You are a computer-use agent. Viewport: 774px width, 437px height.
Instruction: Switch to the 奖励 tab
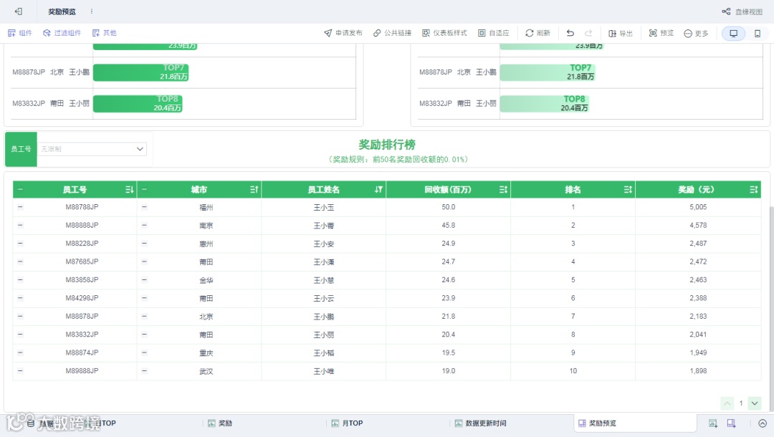(220, 423)
